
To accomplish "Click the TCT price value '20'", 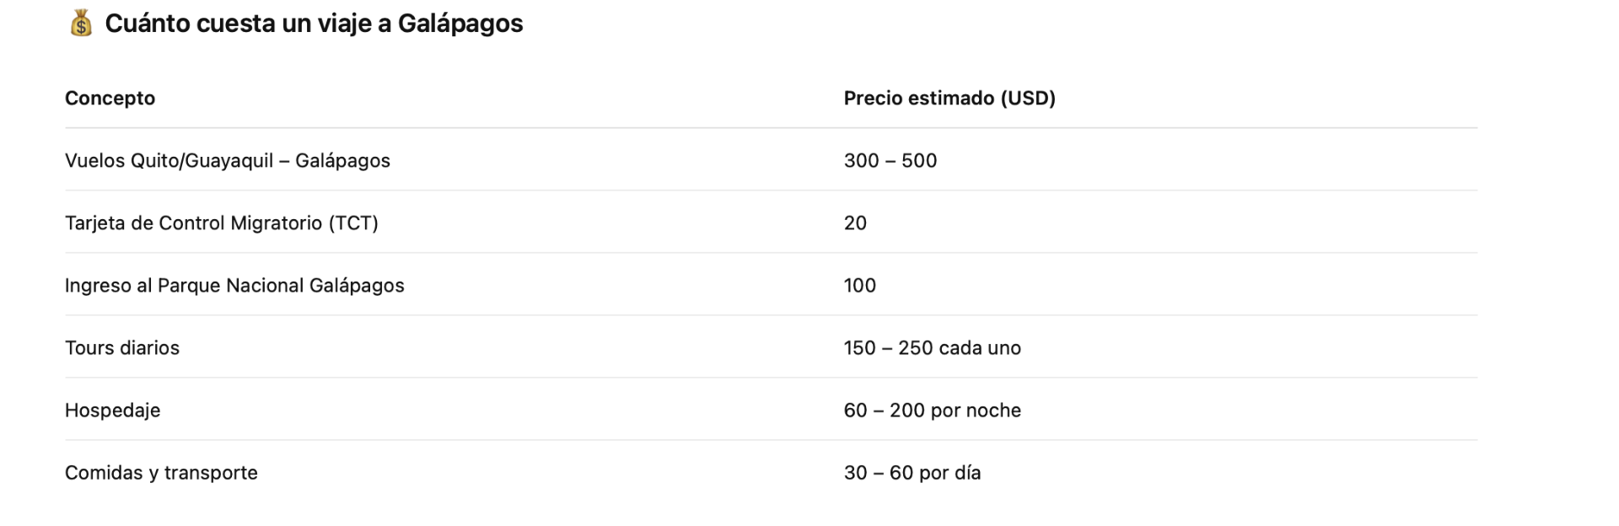I will click(855, 223).
